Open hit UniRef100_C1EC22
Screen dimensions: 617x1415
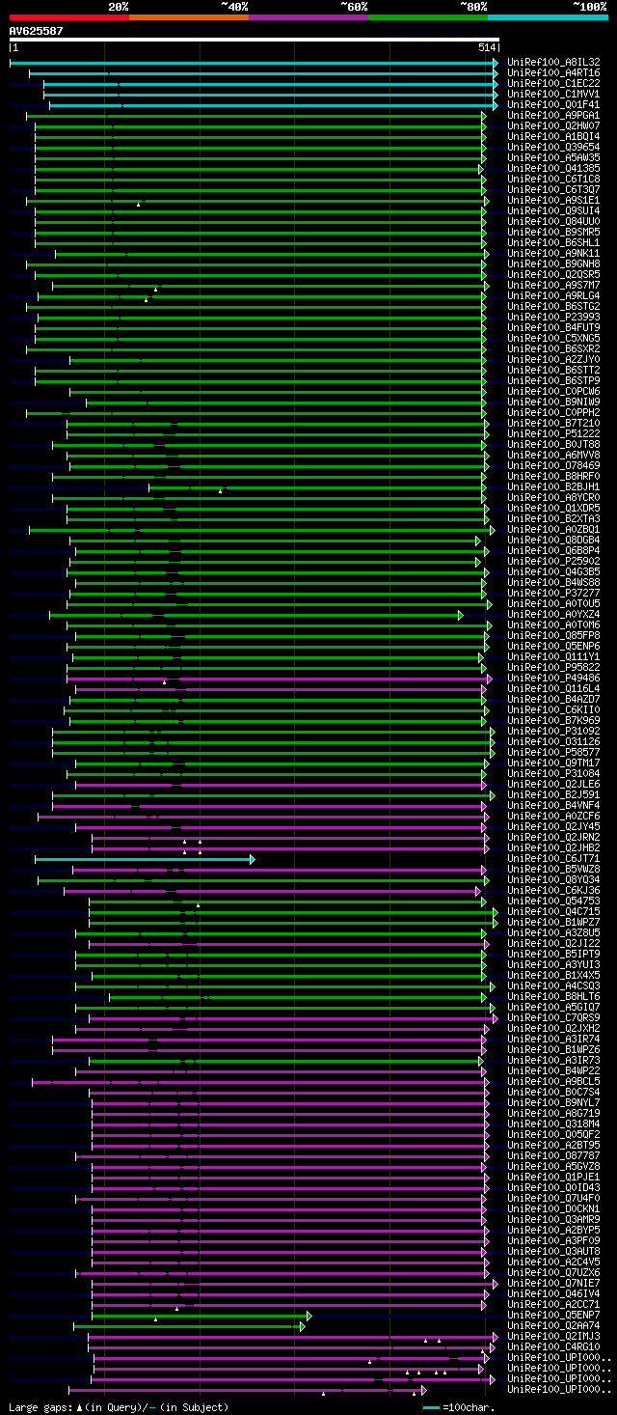coord(553,83)
